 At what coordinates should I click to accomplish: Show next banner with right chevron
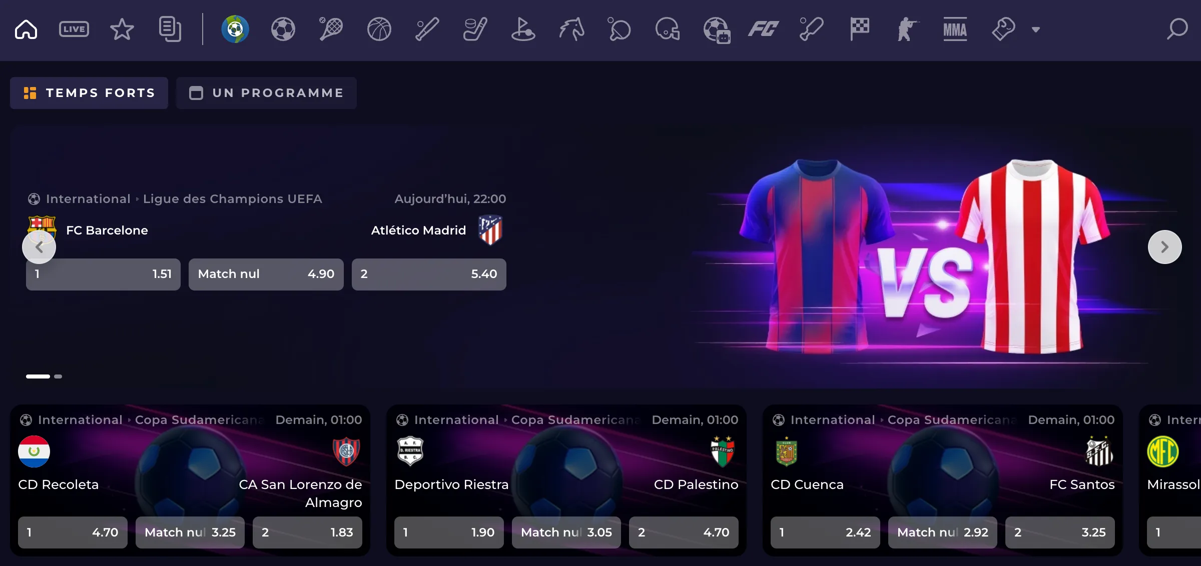pos(1165,247)
